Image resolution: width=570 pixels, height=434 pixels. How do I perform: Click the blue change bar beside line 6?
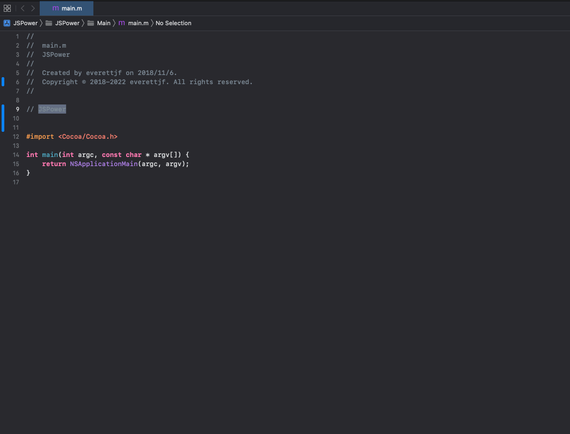coord(2,81)
